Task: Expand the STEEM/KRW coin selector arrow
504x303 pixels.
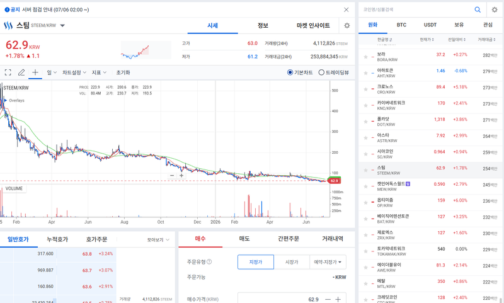Action: click(62, 25)
